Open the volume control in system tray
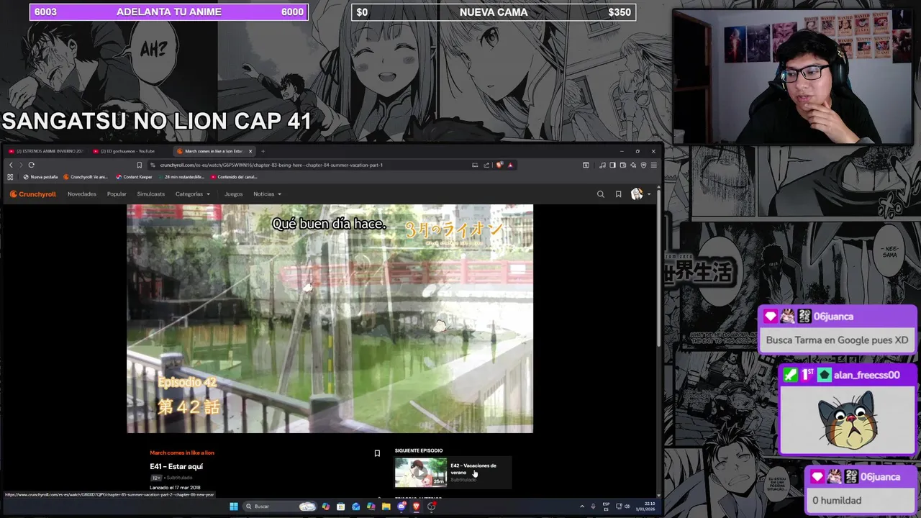Viewport: 921px width, 518px height. click(627, 506)
